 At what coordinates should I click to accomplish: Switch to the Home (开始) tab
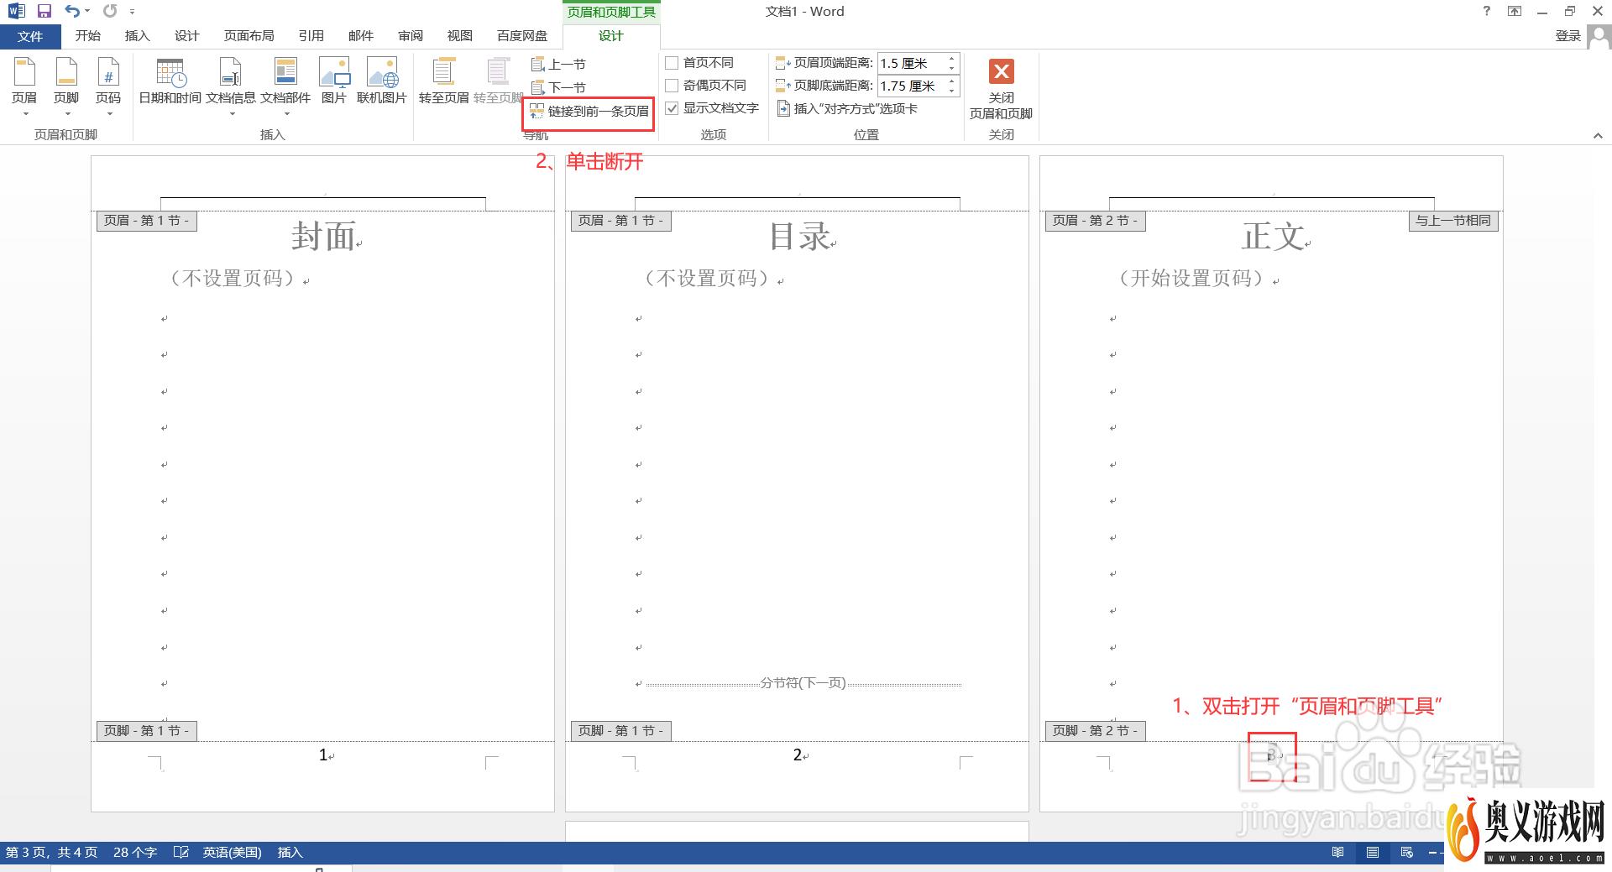[87, 36]
